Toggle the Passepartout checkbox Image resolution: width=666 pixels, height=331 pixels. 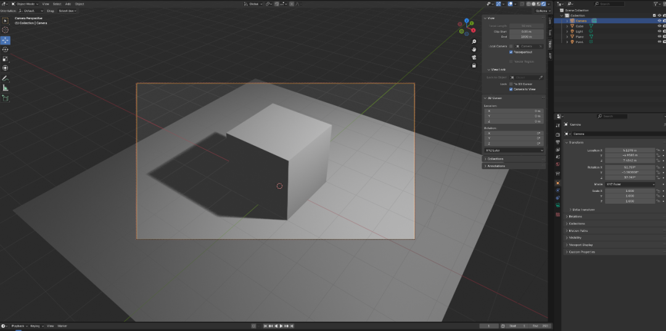point(511,52)
